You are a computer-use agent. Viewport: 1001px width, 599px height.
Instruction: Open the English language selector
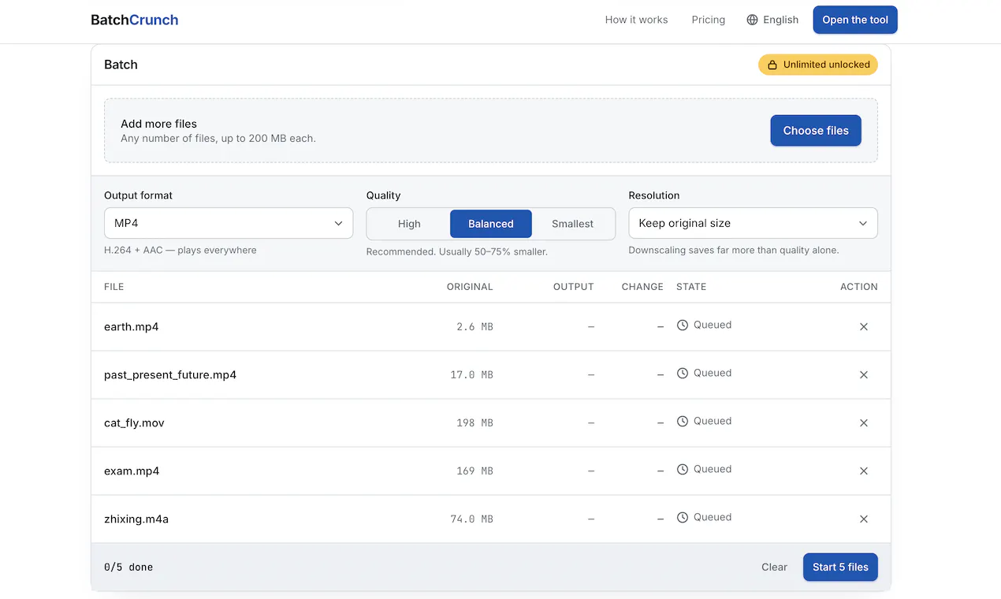tap(772, 20)
